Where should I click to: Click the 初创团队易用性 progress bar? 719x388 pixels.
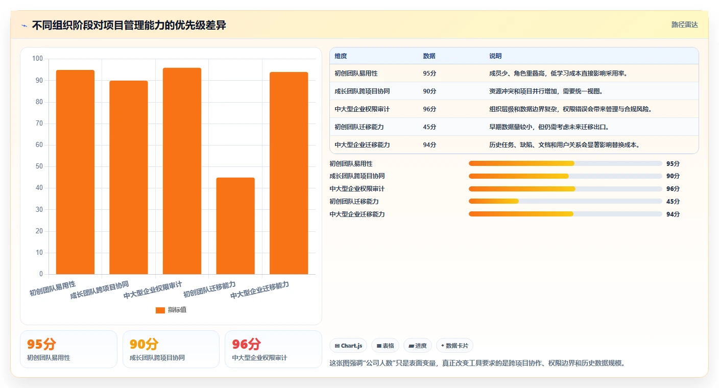tap(565, 163)
